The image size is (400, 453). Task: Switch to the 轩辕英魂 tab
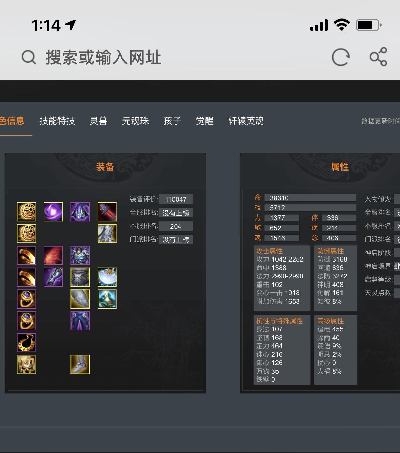pos(246,121)
